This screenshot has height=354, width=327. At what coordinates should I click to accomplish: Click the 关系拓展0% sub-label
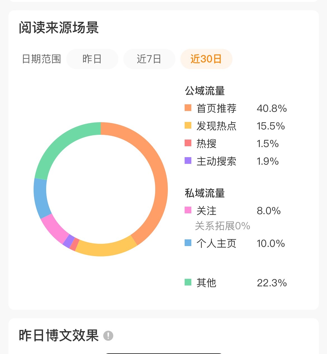tap(222, 226)
